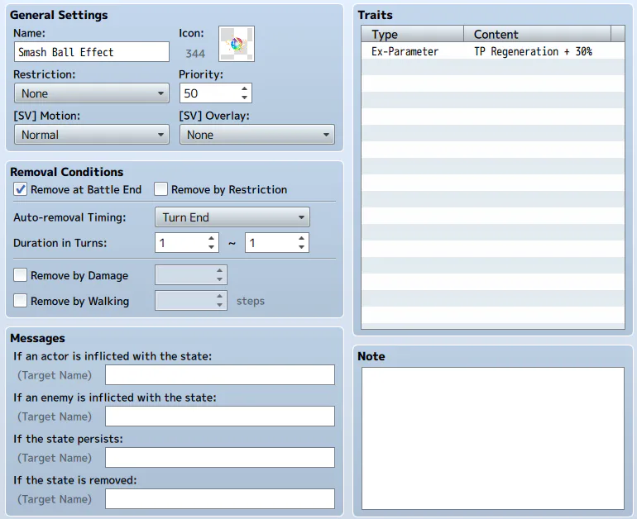
Task: Click the Type column header in Traits
Action: 412,34
